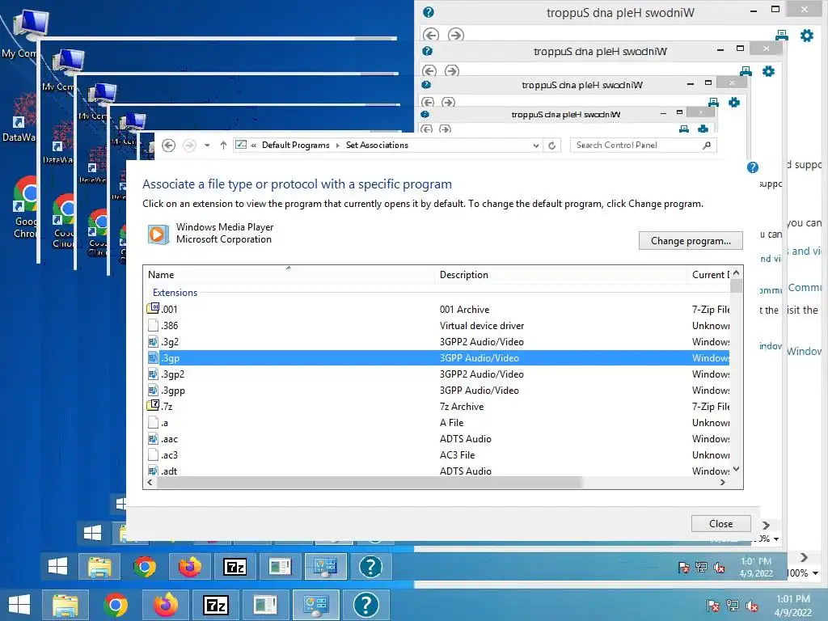Select the .3gpp extension row
Image resolution: width=828 pixels, height=621 pixels.
437,391
